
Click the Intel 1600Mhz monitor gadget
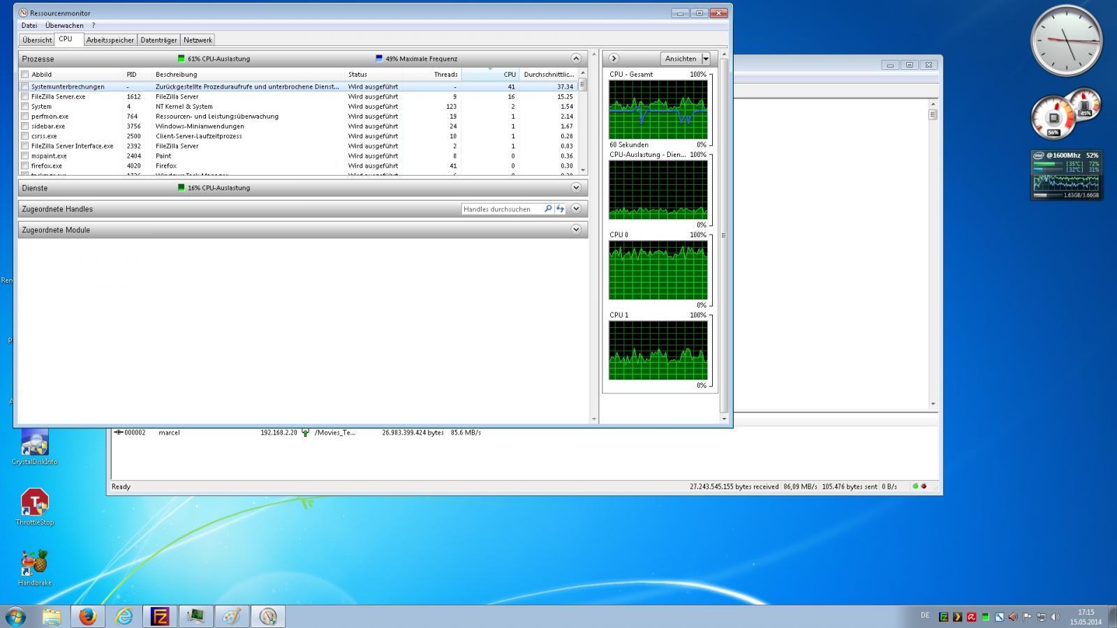(1066, 175)
